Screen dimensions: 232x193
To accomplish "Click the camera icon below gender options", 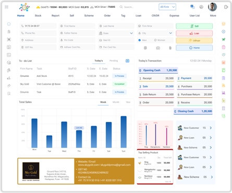I will [158, 48].
